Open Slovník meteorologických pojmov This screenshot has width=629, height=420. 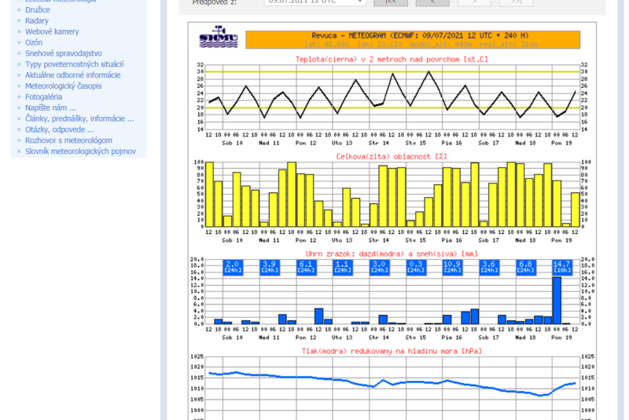point(80,151)
